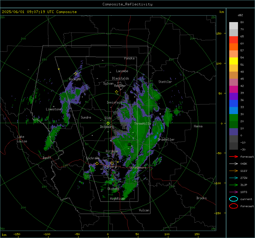The image size is (255, 238).
Task: Click the dBZ legend heading
Action: (x=240, y=15)
